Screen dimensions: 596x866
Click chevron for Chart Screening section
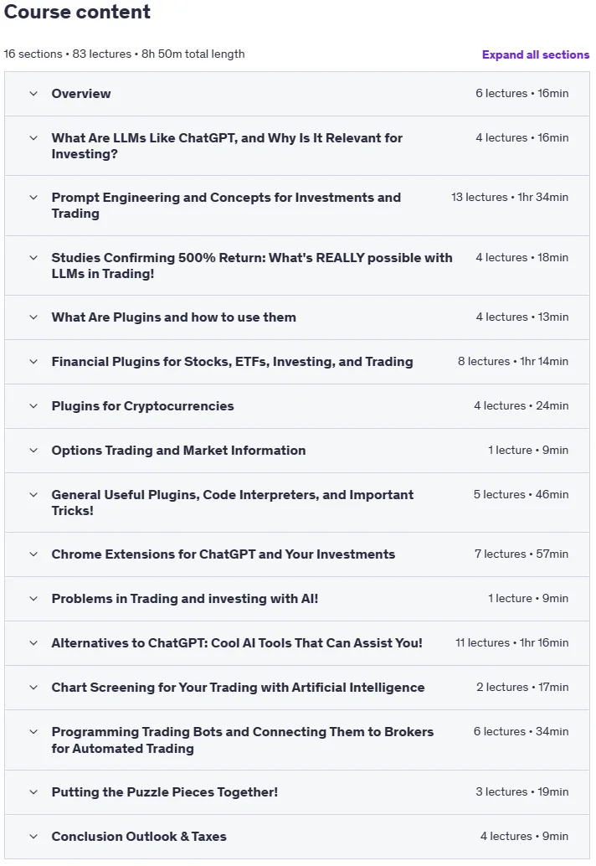pos(33,688)
